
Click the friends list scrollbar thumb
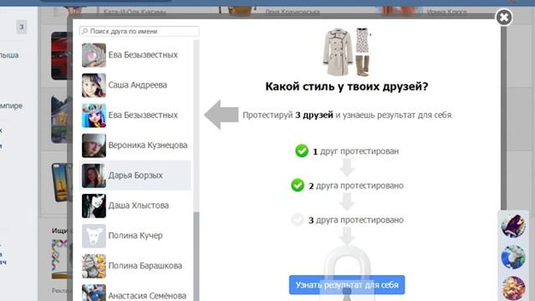196,256
